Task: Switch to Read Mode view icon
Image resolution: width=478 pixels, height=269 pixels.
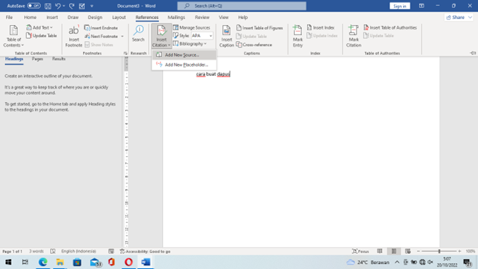Action: [380, 251]
